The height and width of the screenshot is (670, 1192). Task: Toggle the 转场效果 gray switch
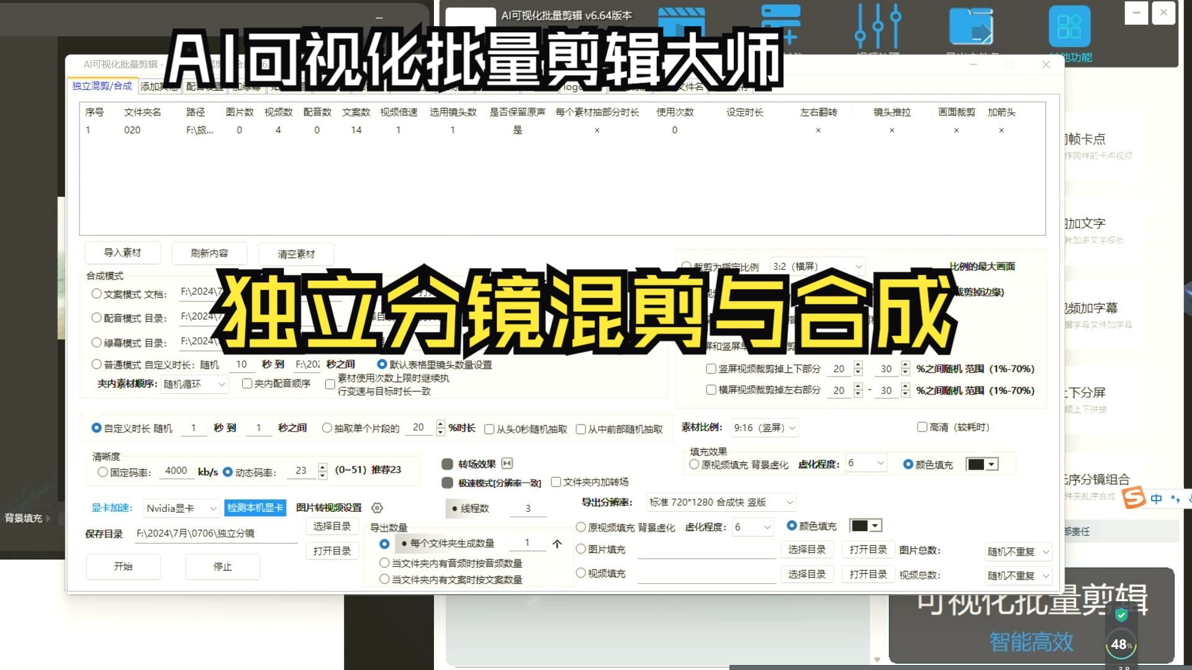pyautogui.click(x=447, y=464)
